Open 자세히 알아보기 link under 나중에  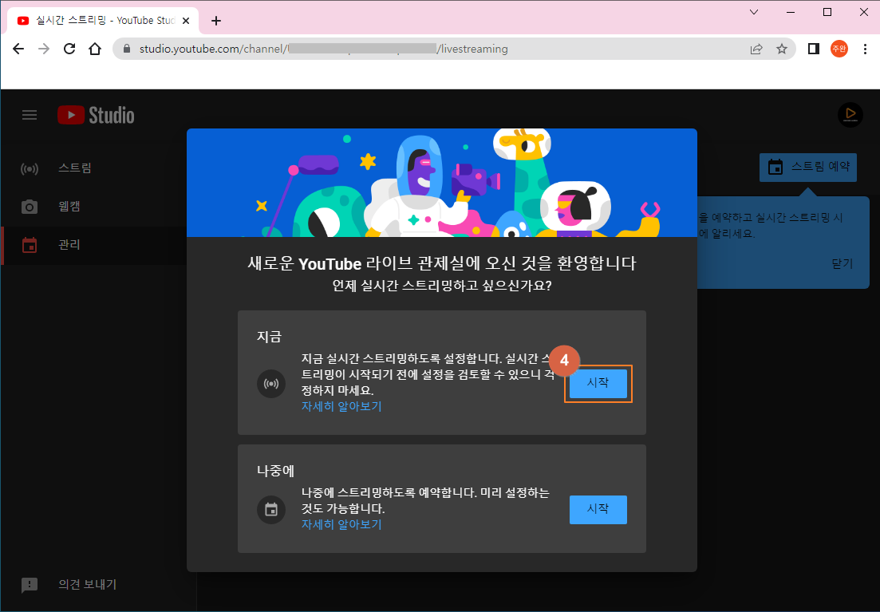point(341,524)
